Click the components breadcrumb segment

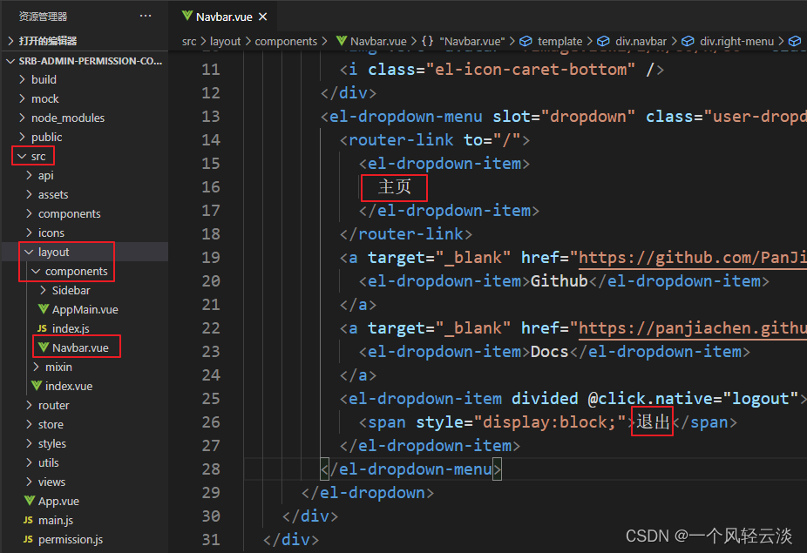coord(286,41)
